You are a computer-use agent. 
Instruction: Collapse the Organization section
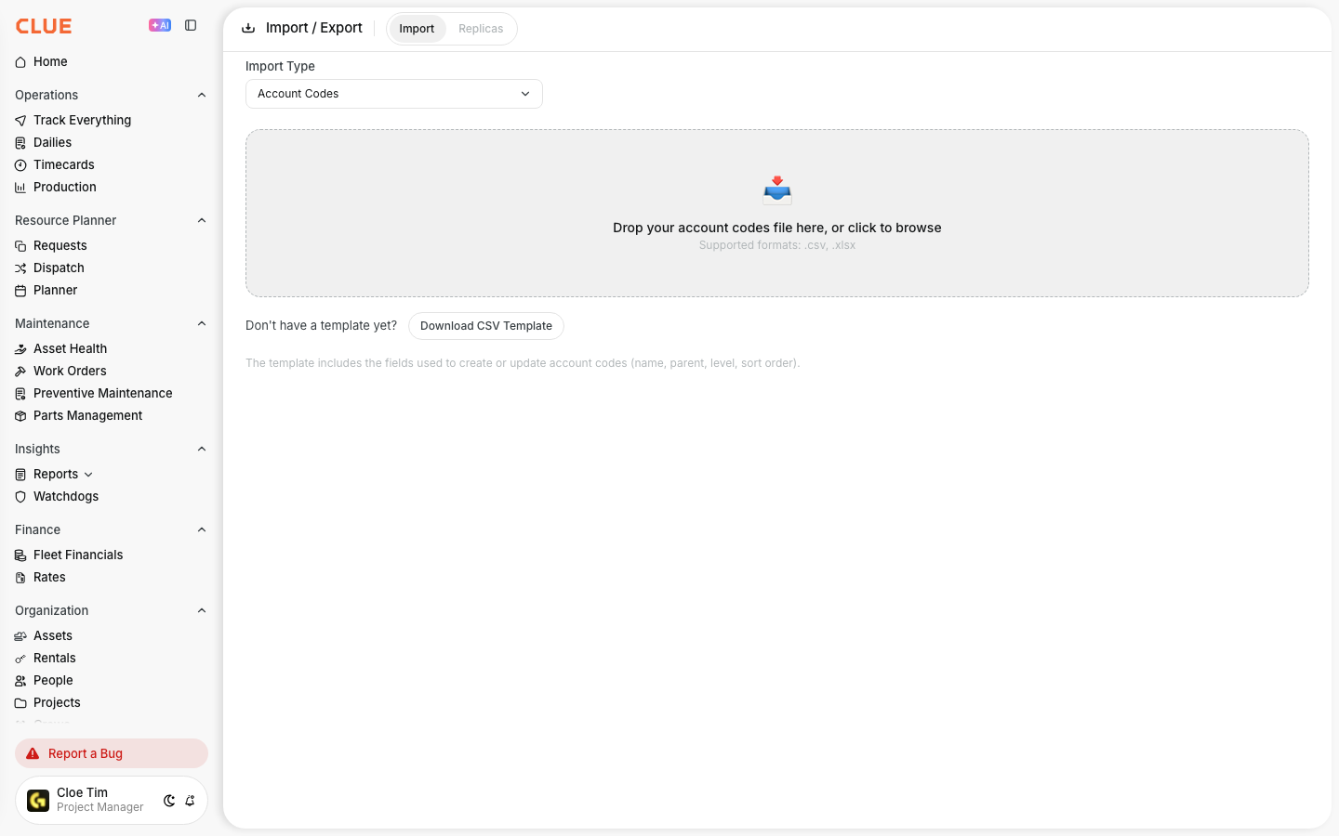[202, 610]
